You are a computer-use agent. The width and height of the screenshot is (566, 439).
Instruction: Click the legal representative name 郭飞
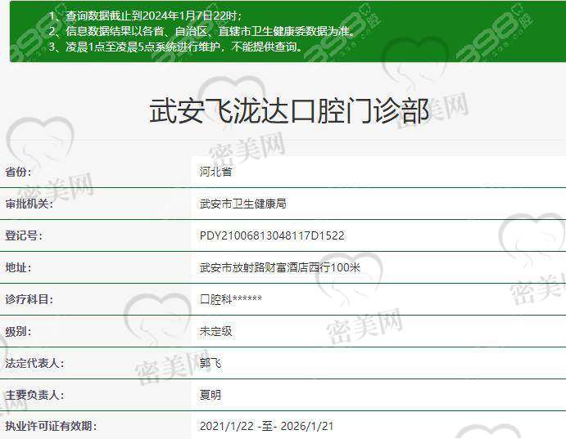(211, 363)
